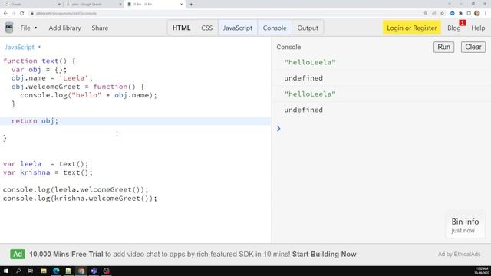Screen dimensions: 491x276
Task: Open a new browser tab
Action: click(x=191, y=5)
